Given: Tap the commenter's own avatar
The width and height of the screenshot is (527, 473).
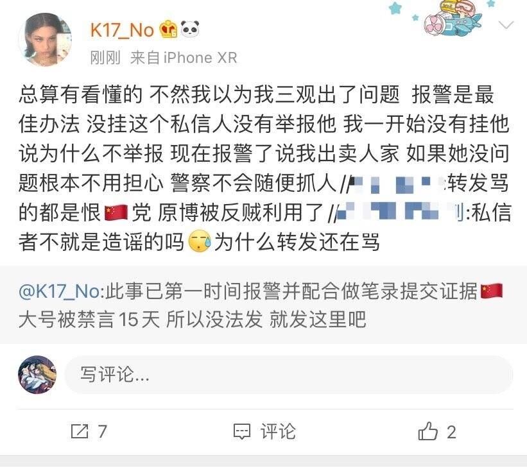Looking at the screenshot, I should [x=37, y=375].
